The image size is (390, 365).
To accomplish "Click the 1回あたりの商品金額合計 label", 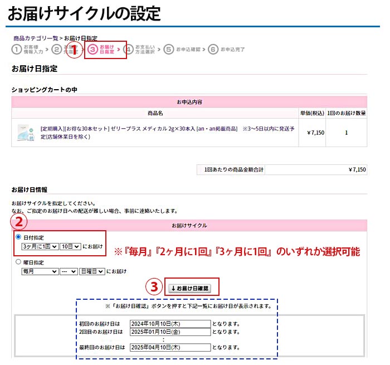I will point(234,170).
